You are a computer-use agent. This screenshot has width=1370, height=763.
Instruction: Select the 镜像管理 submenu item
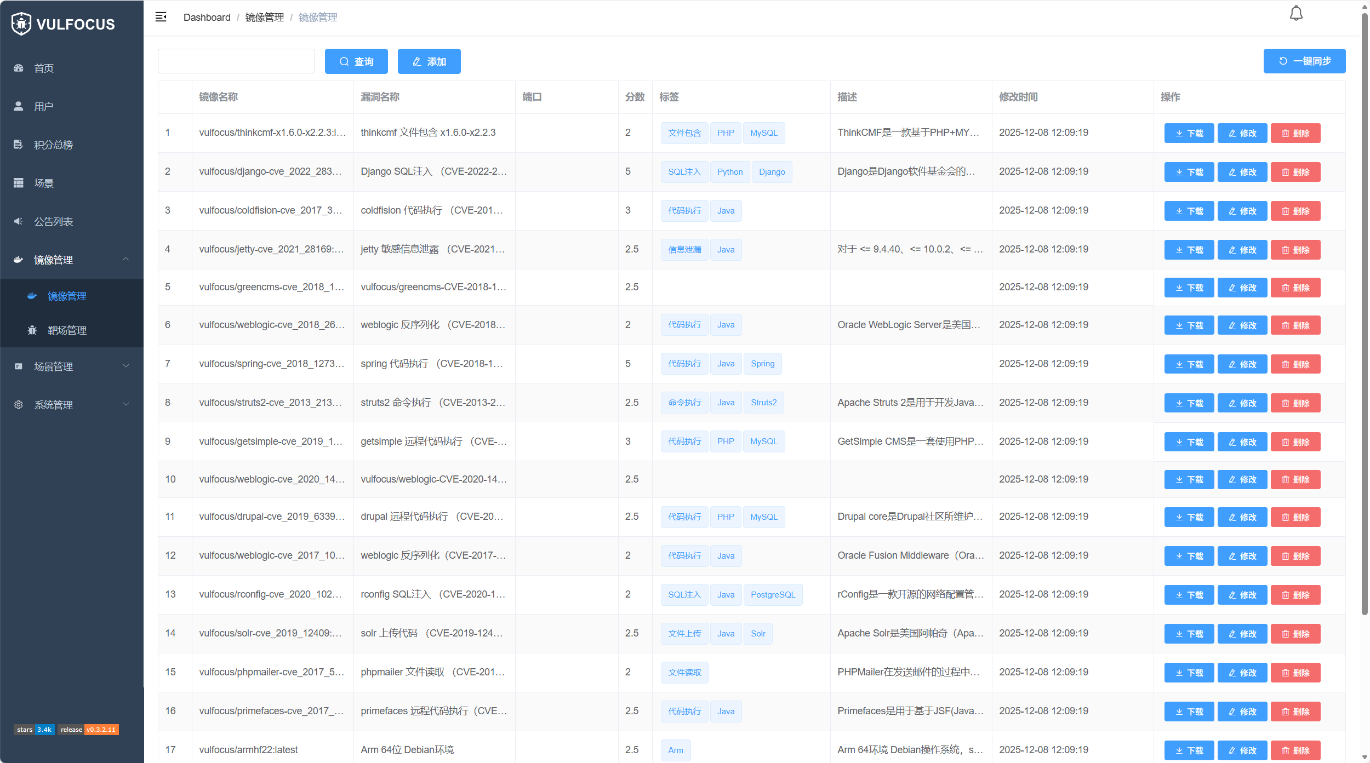click(x=67, y=296)
